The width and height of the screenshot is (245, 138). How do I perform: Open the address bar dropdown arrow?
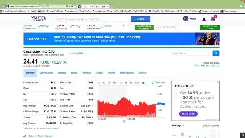pyautogui.click(x=69, y=6)
